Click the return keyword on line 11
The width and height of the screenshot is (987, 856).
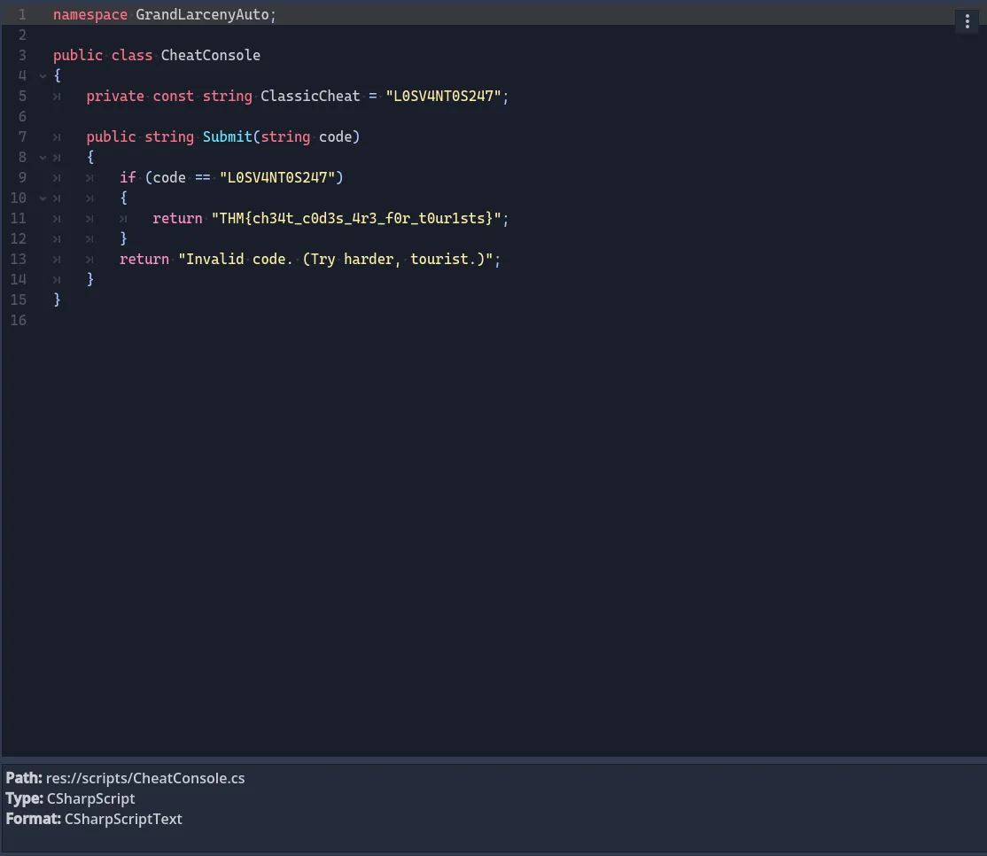point(177,218)
